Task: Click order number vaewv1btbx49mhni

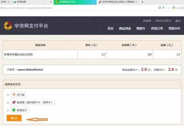Action: [30, 70]
